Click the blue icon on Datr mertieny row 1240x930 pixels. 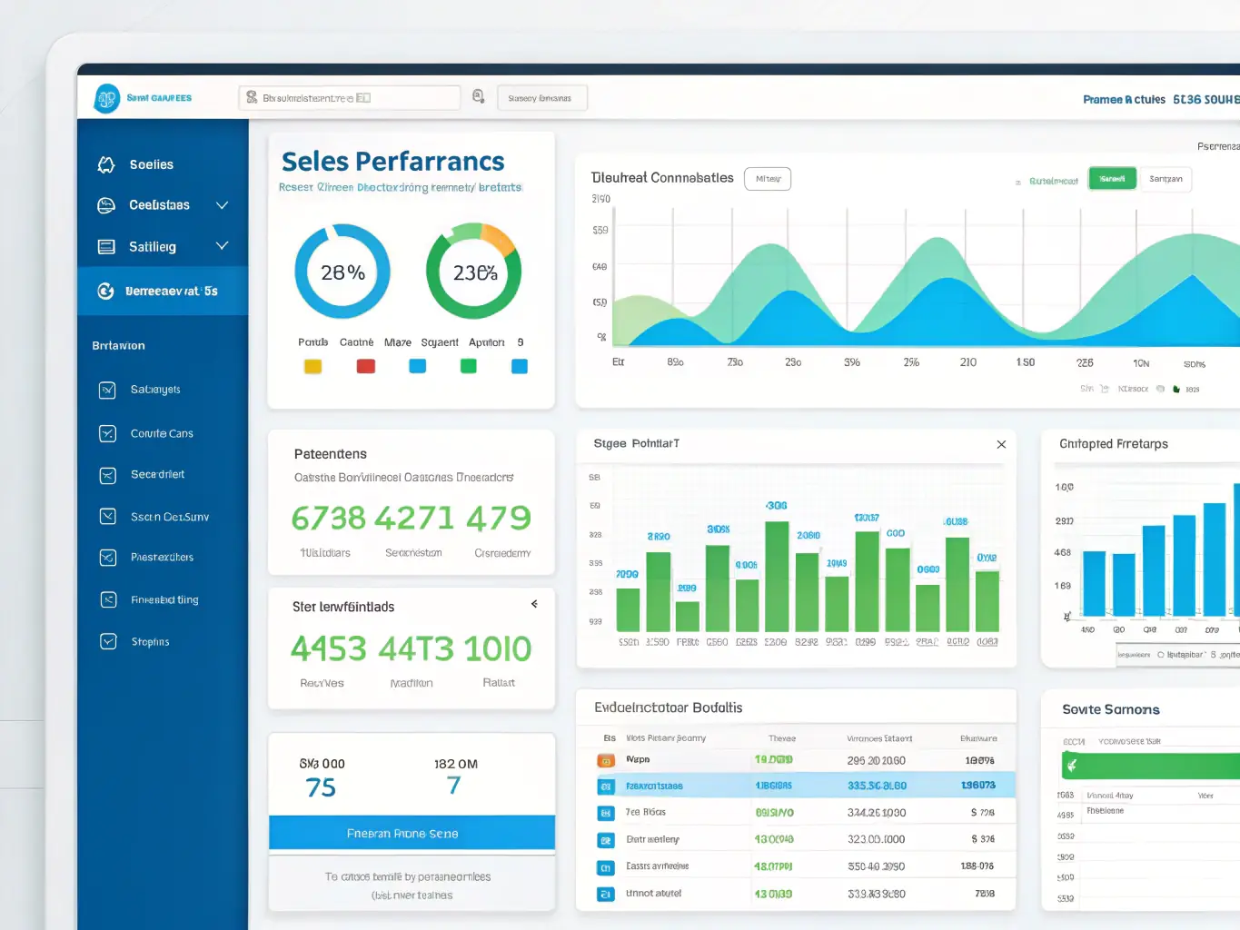pos(606,840)
